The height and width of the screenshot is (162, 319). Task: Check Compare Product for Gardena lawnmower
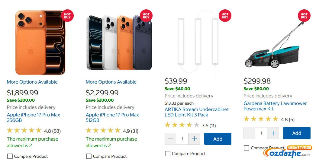point(246,148)
